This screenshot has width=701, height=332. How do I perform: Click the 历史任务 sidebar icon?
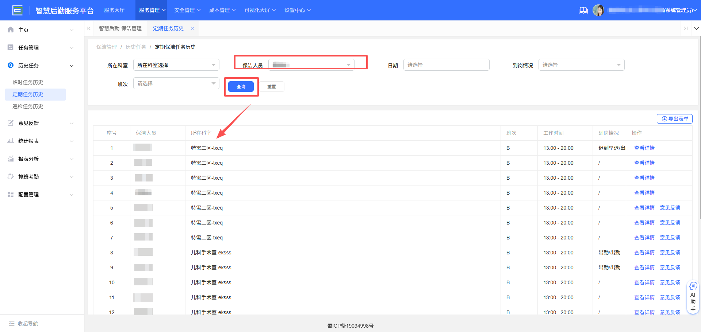pyautogui.click(x=10, y=66)
